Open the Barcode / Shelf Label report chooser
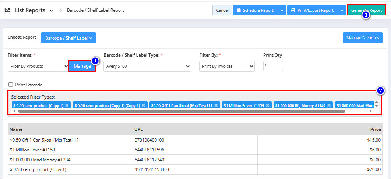Image resolution: width=391 pixels, height=179 pixels. pyautogui.click(x=68, y=38)
